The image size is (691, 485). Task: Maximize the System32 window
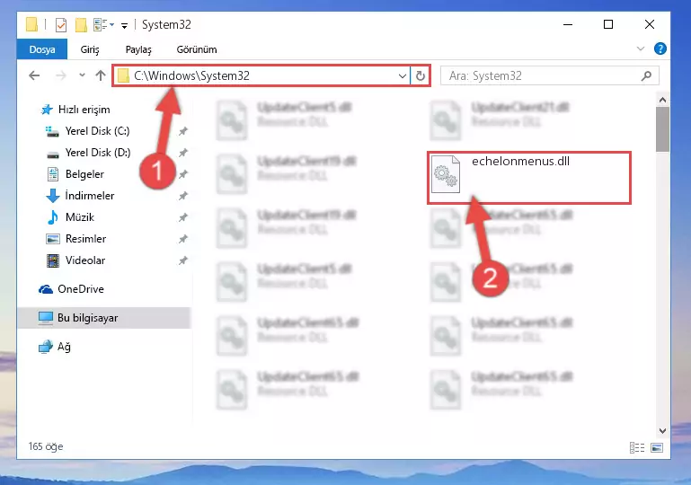coord(608,24)
